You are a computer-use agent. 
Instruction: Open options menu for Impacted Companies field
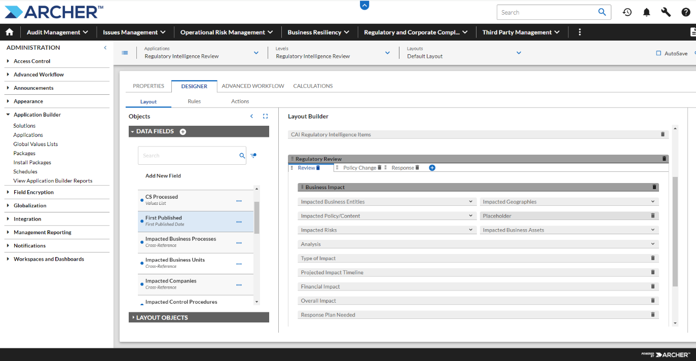pyautogui.click(x=239, y=285)
